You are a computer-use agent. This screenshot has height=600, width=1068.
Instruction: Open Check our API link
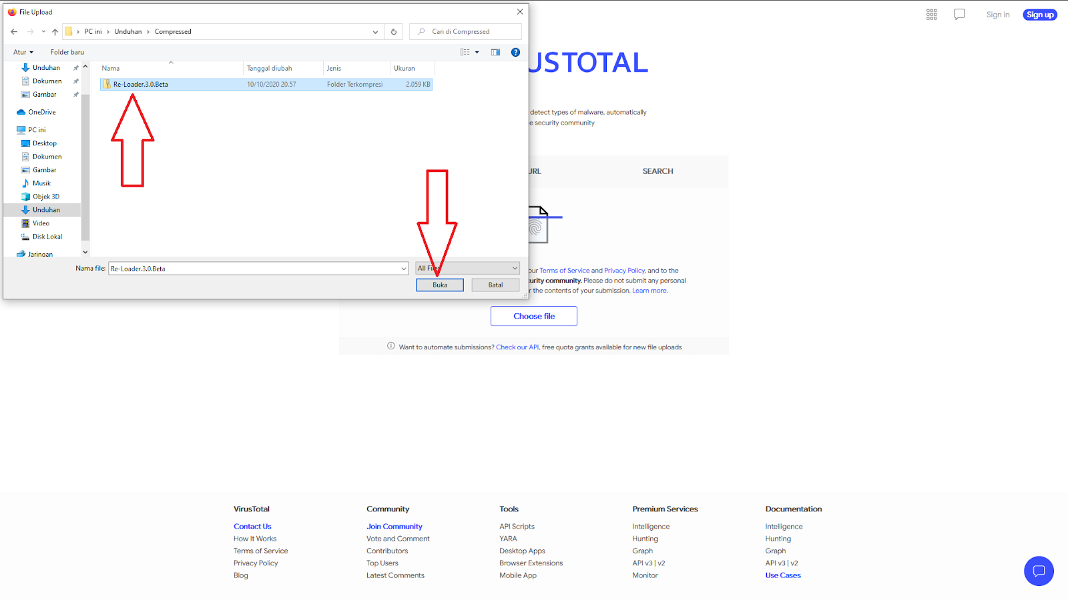[517, 347]
